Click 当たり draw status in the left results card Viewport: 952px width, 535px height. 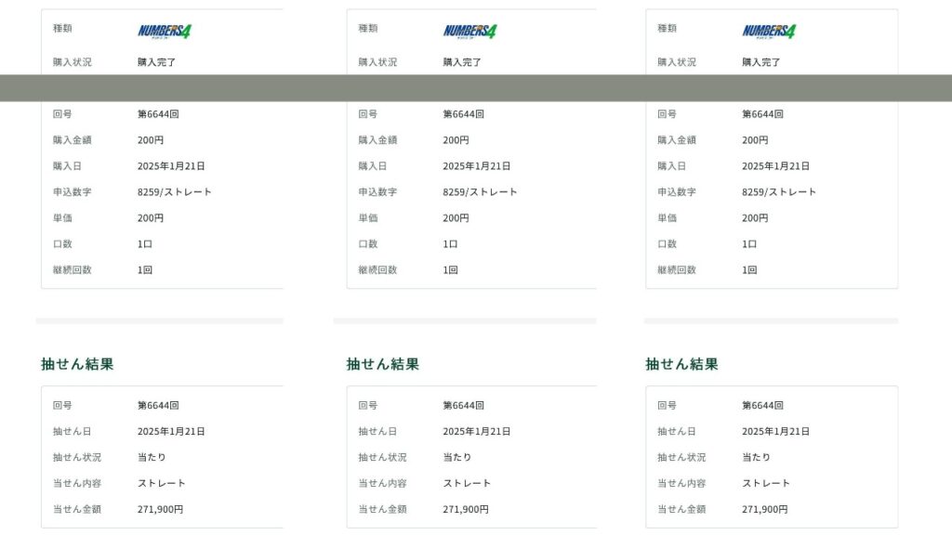point(152,457)
